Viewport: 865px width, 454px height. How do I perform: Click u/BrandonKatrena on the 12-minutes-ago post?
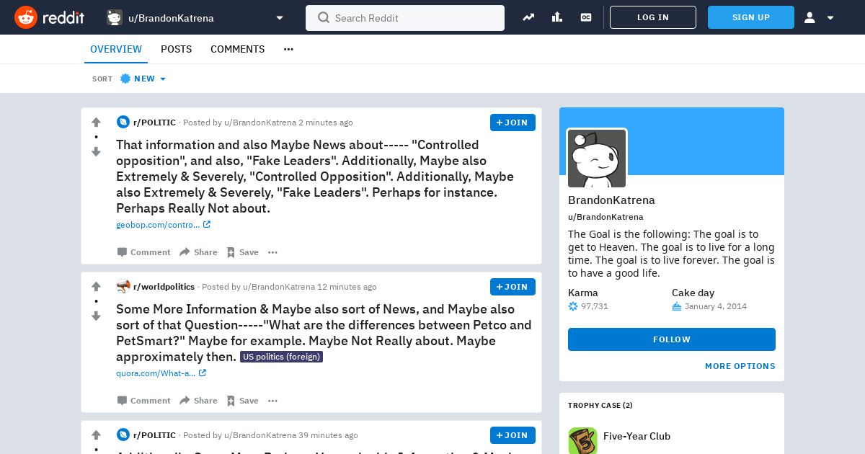pos(279,287)
